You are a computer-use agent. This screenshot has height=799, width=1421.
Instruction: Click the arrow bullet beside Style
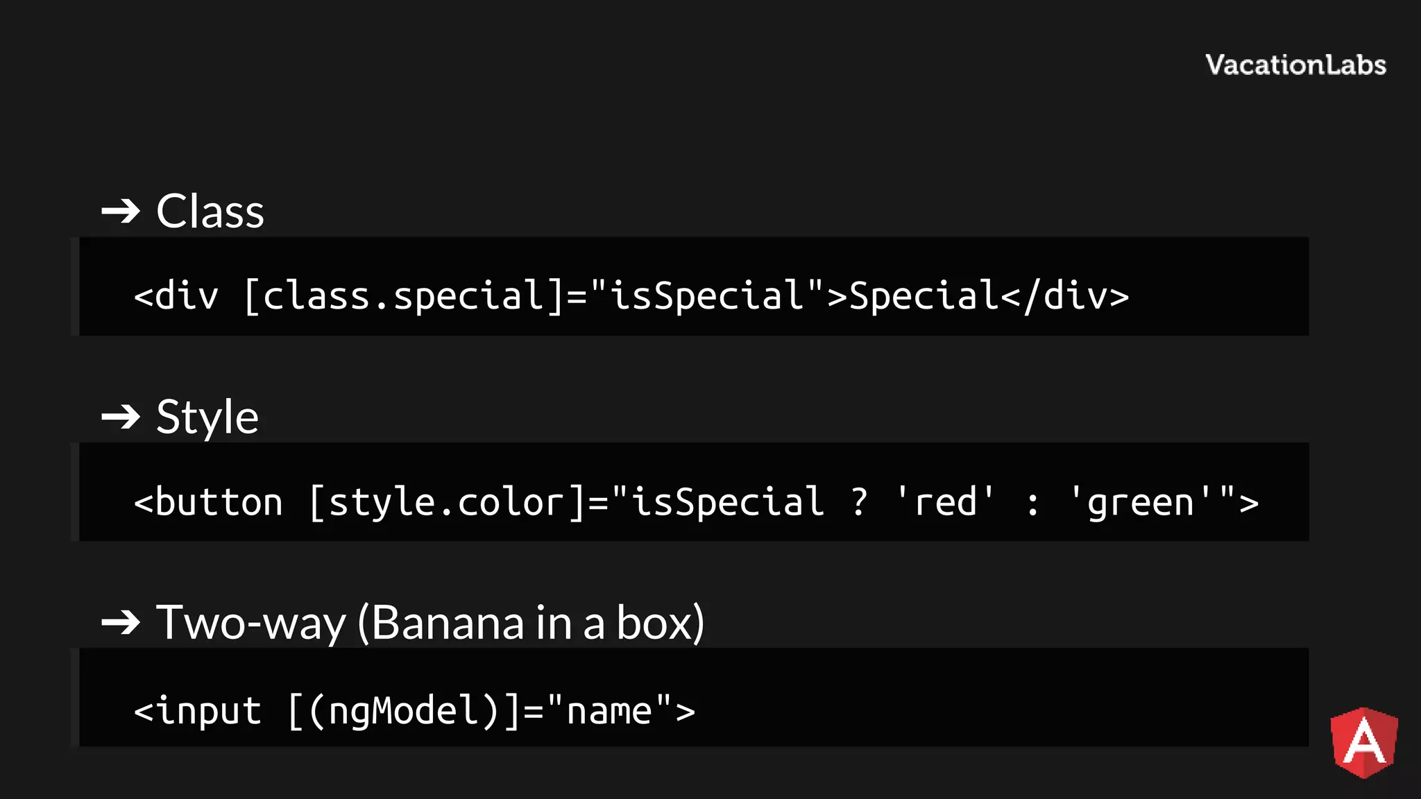121,417
